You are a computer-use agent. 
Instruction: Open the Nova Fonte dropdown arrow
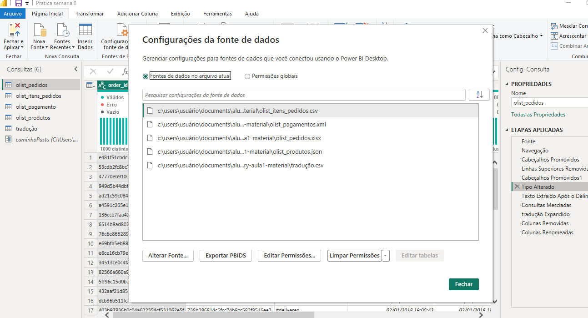click(x=47, y=47)
